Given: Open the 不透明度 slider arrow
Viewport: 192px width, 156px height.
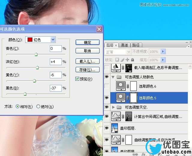Looking at the screenshot, I should pyautogui.click(x=163, y=52).
